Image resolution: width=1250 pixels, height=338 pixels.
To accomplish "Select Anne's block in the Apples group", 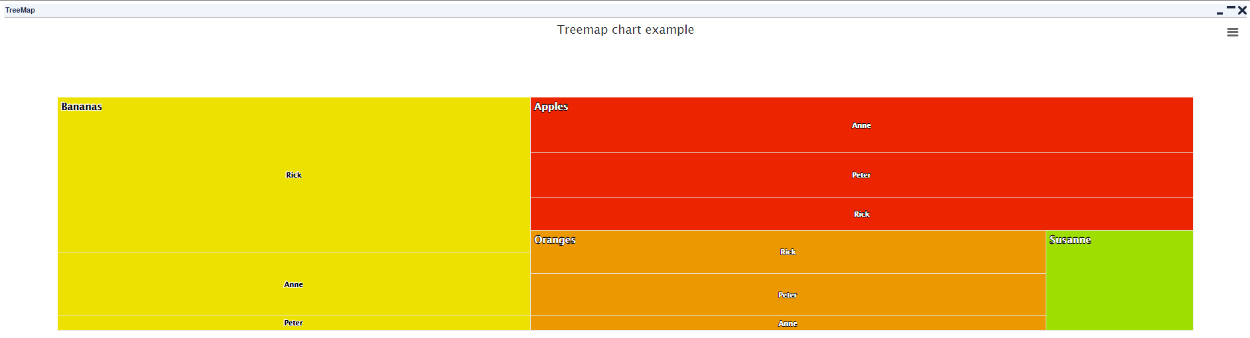I will [861, 125].
